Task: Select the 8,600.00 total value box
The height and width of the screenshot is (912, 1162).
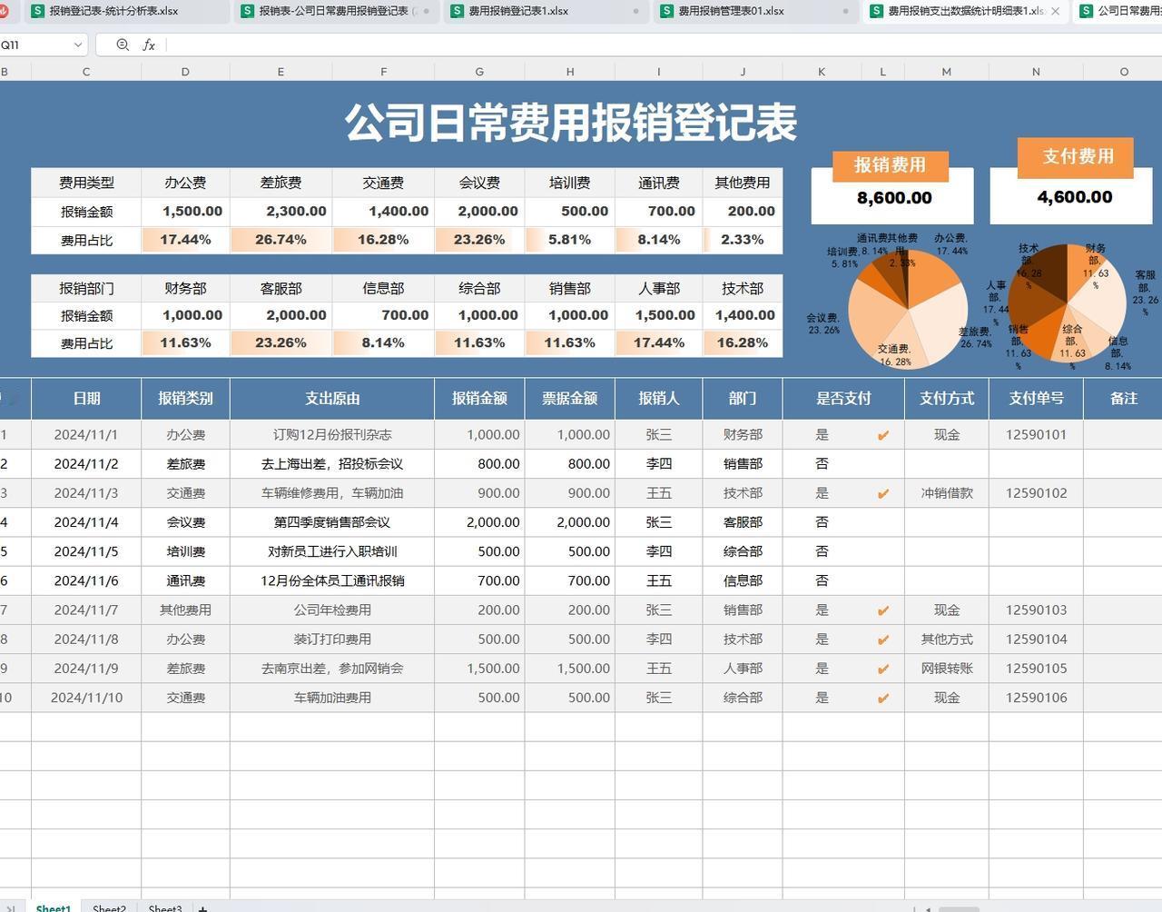Action: pos(893,197)
